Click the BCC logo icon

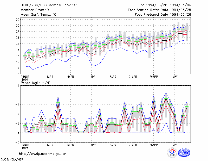pyautogui.click(x=172, y=153)
